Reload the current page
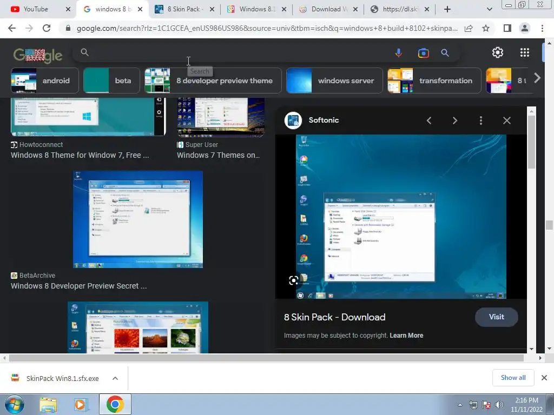The height and width of the screenshot is (415, 554). pyautogui.click(x=47, y=28)
